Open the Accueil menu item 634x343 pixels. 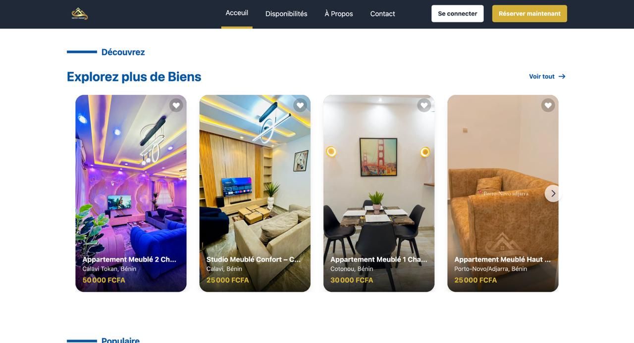(237, 13)
